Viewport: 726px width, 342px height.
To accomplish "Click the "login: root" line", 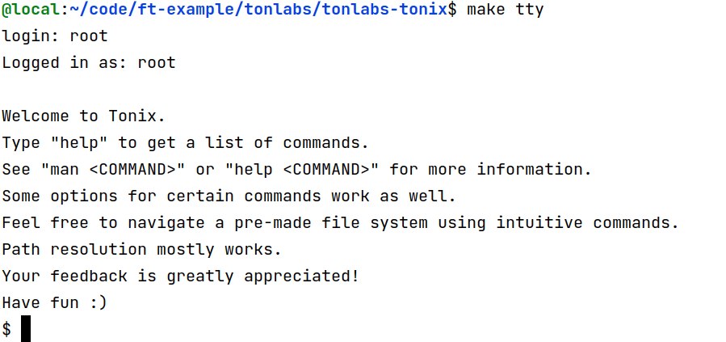I will [55, 36].
